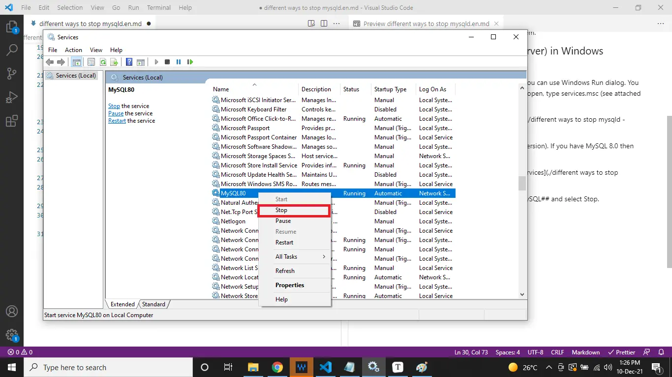
Task: Click the Pause Service toolbar icon
Action: [179, 62]
